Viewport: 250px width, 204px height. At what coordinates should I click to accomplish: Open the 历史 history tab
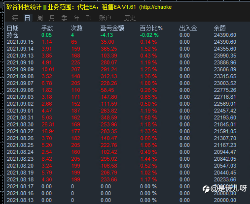[130, 18]
